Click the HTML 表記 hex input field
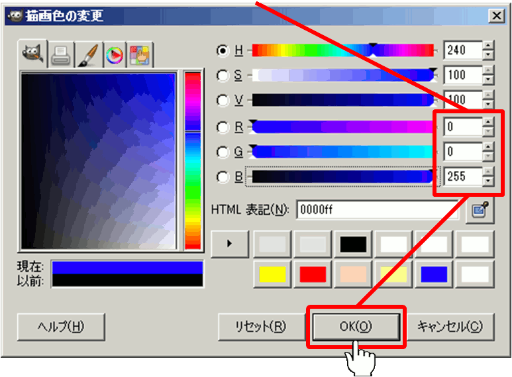512x377 pixels. [x=377, y=209]
